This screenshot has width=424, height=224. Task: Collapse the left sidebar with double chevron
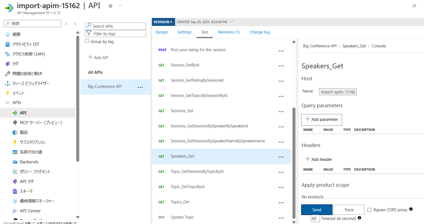pyautogui.click(x=75, y=24)
